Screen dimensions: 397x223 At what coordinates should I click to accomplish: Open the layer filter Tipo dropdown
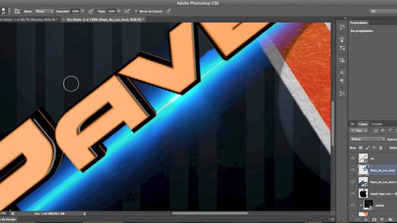point(359,131)
